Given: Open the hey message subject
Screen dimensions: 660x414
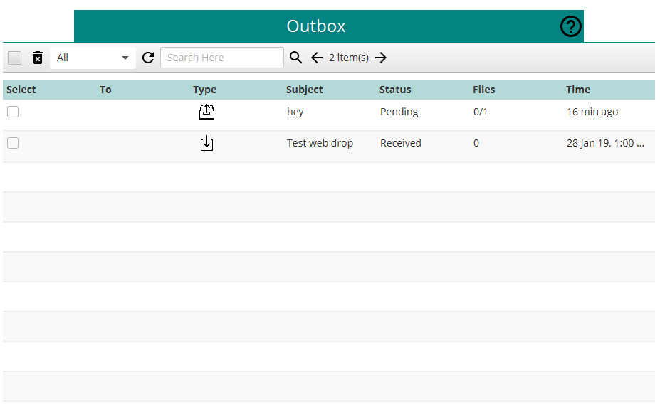Looking at the screenshot, I should [x=295, y=112].
